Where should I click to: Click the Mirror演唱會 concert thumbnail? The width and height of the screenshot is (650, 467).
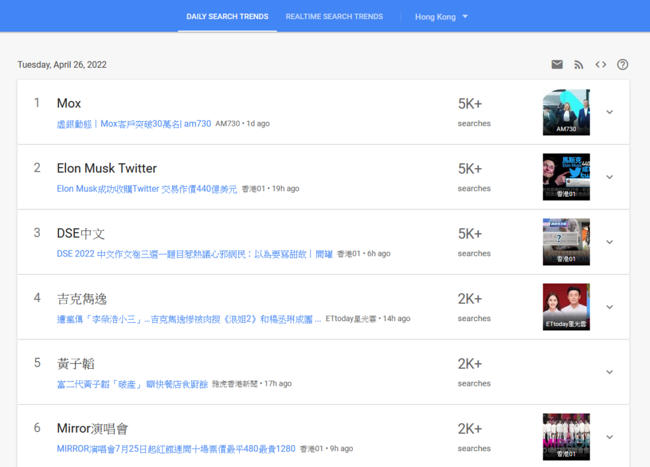click(566, 437)
